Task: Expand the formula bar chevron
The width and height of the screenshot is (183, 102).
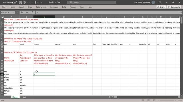Action: pyautogui.click(x=181, y=12)
